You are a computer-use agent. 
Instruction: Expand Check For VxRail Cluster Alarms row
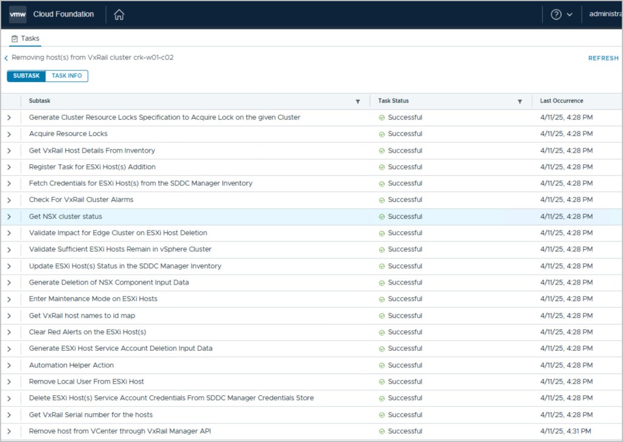pyautogui.click(x=9, y=200)
